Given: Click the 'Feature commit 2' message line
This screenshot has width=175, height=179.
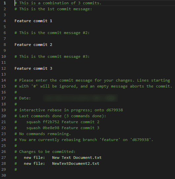Looking at the screenshot, I should (x=33, y=45).
